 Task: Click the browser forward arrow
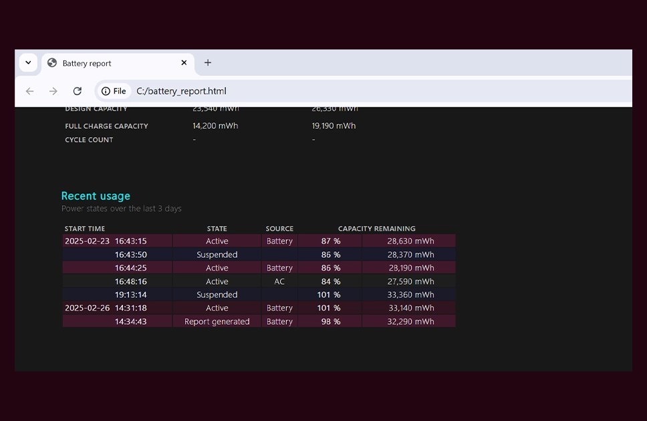53,91
